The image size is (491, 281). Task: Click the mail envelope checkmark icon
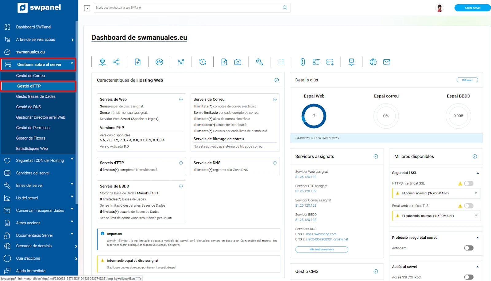[387, 62]
